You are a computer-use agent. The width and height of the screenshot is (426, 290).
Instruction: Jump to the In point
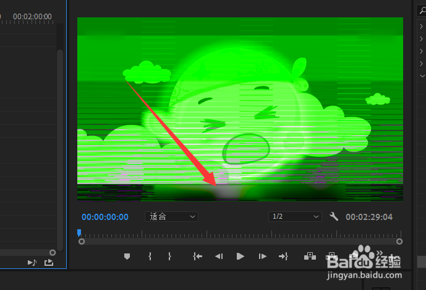coord(197,257)
